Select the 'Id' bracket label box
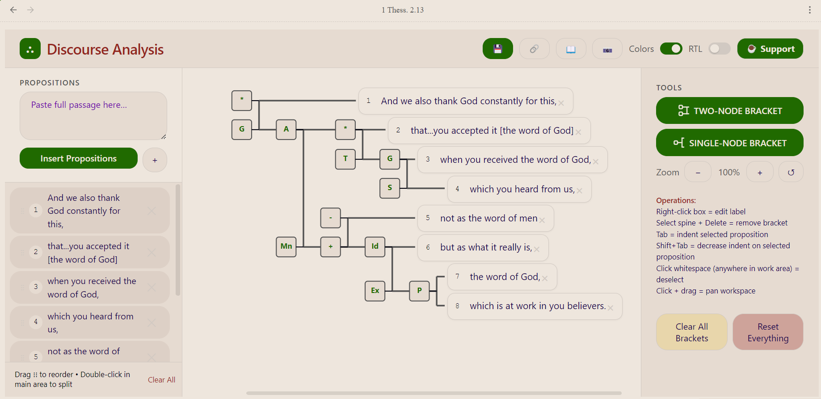 375,246
